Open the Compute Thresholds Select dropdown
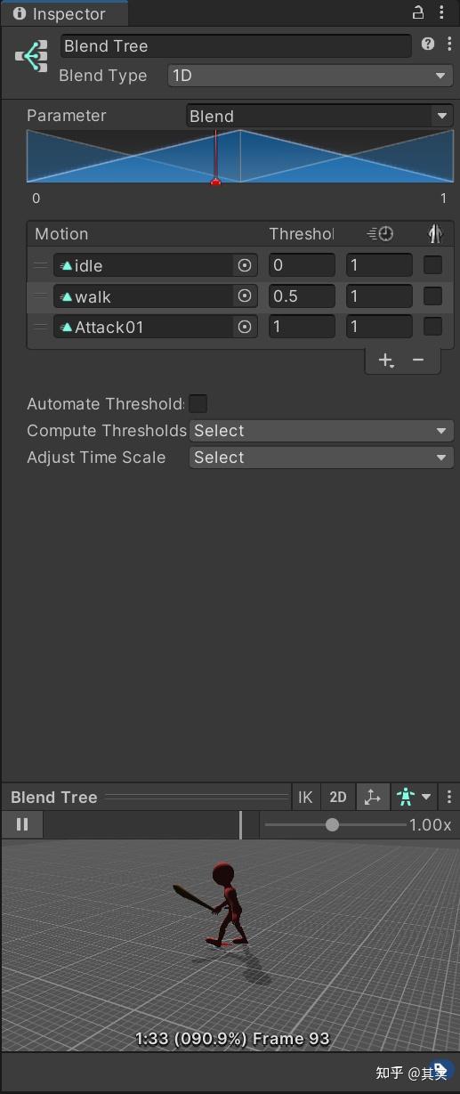The height and width of the screenshot is (1094, 460). click(321, 431)
